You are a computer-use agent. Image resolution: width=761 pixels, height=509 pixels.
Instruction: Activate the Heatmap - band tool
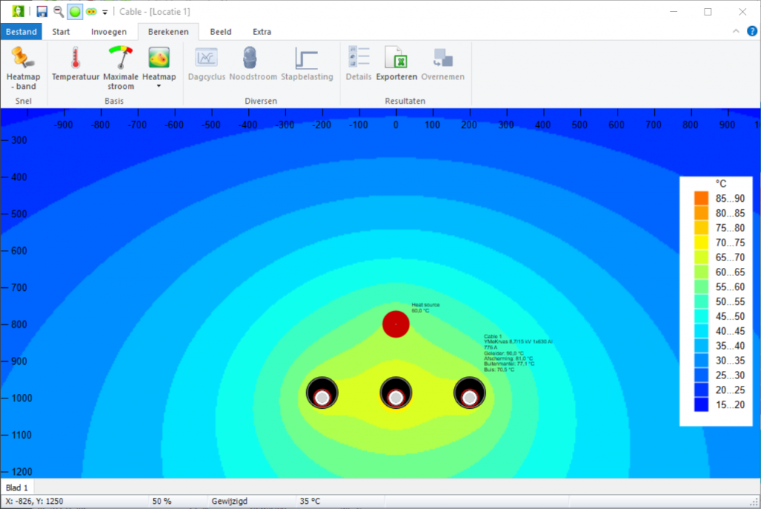point(22,67)
